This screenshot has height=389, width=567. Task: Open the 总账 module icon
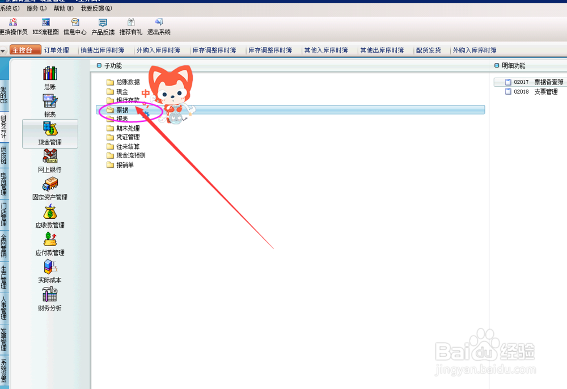[50, 74]
